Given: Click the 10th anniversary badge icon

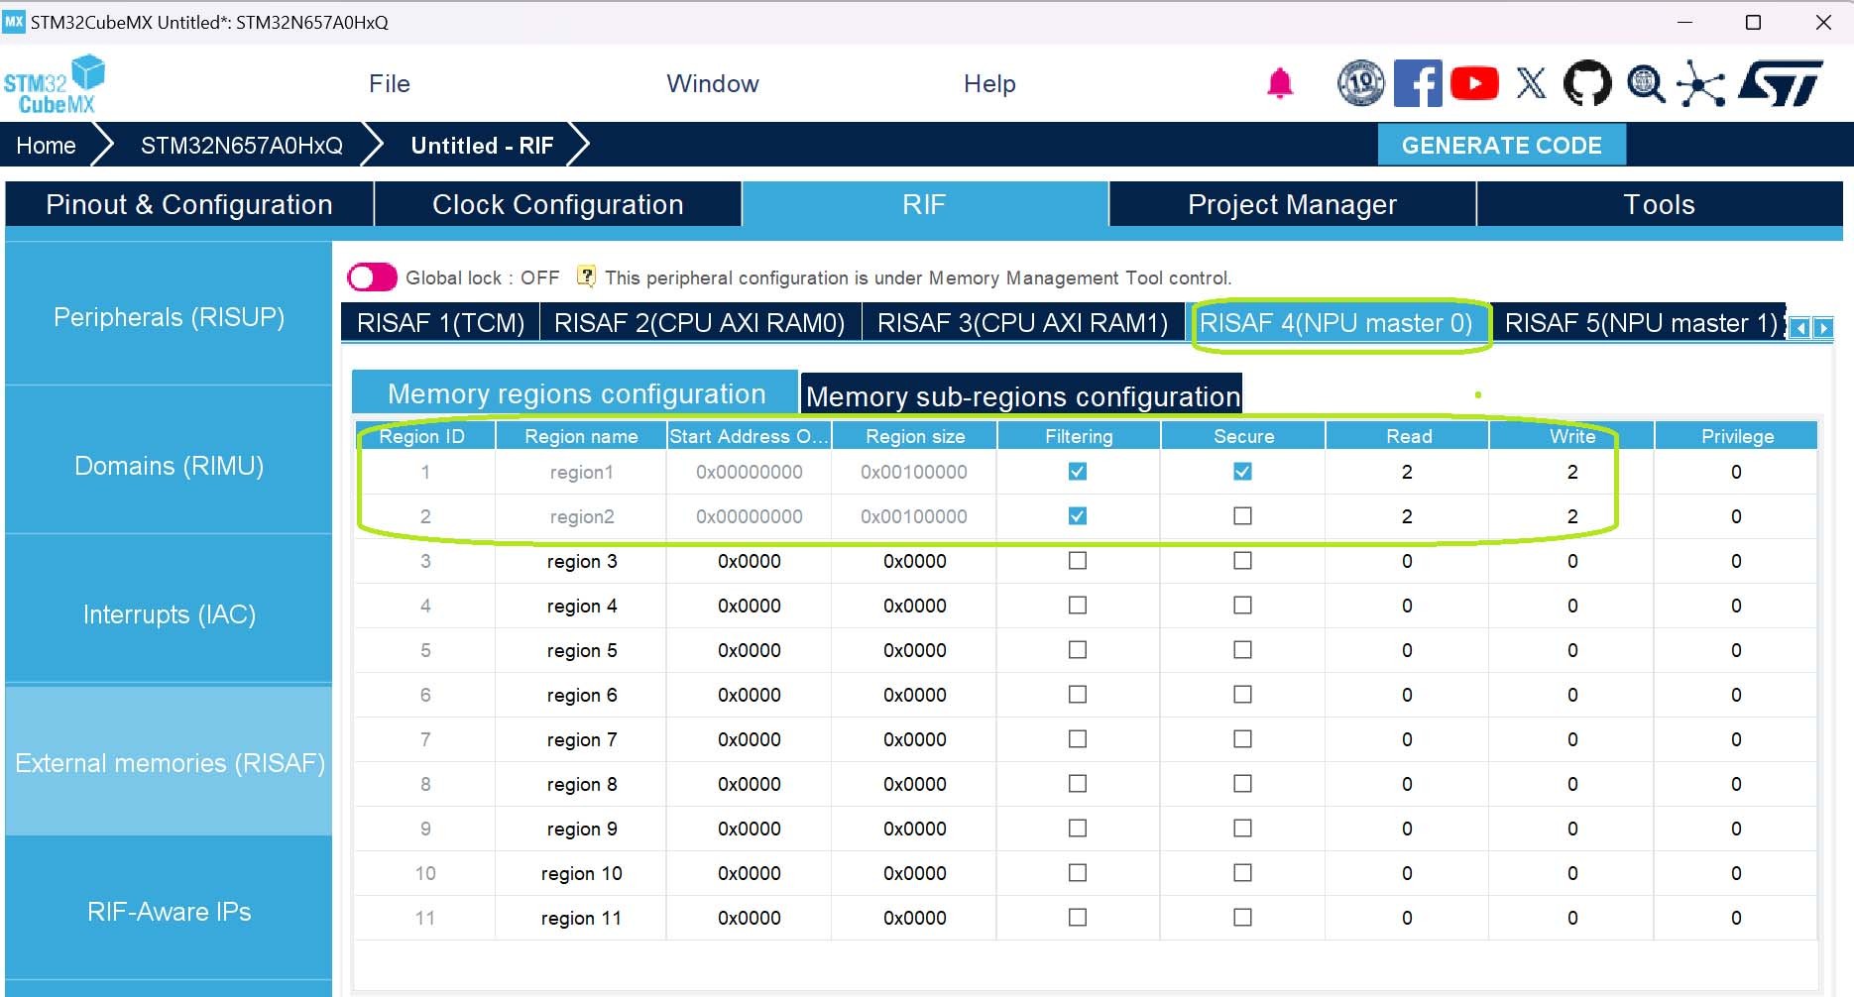Looking at the screenshot, I should pyautogui.click(x=1361, y=83).
